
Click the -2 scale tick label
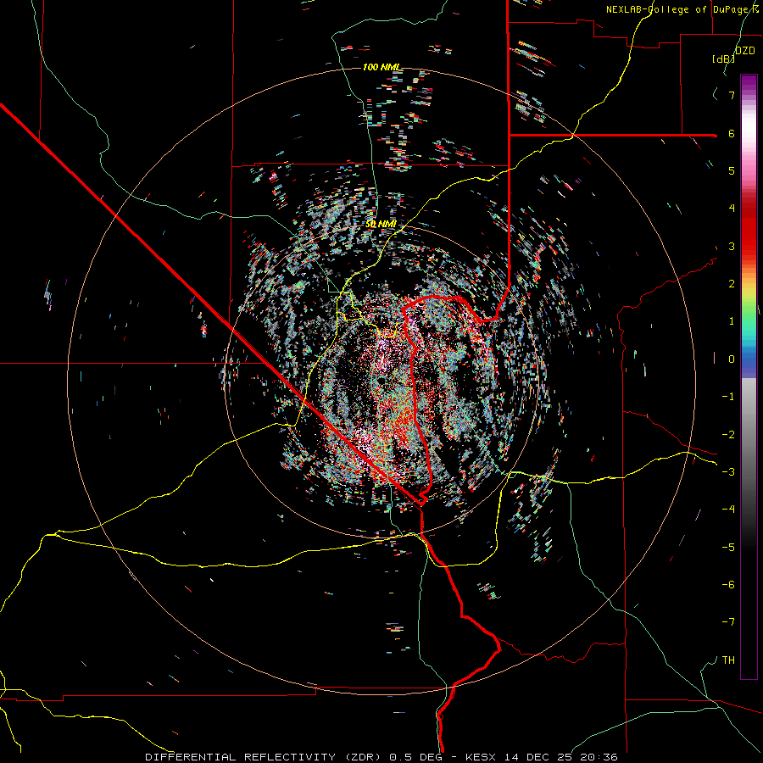tap(728, 435)
